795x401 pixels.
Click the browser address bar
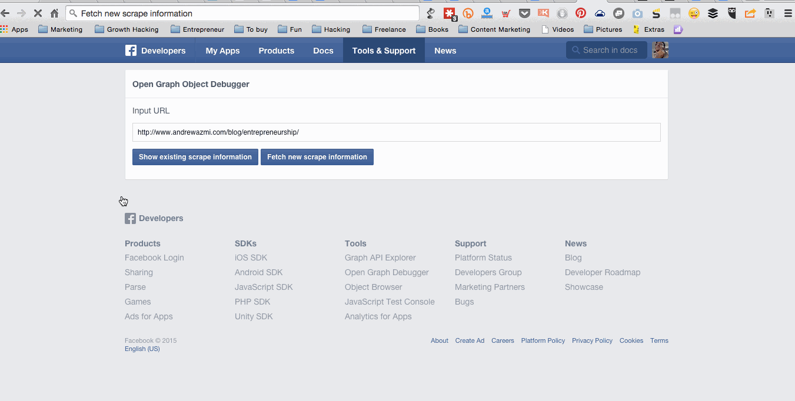pos(242,13)
